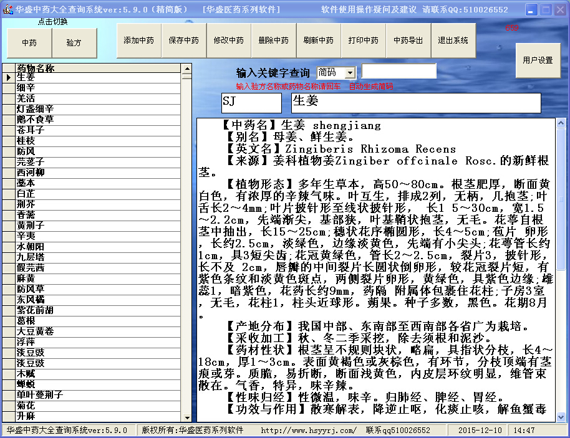Select 假芫茜 in the drug list
Screen dimensions: 570x438
pos(98,268)
